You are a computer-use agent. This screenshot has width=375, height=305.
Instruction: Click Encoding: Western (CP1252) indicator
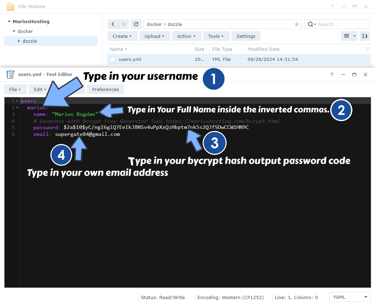[230, 297]
